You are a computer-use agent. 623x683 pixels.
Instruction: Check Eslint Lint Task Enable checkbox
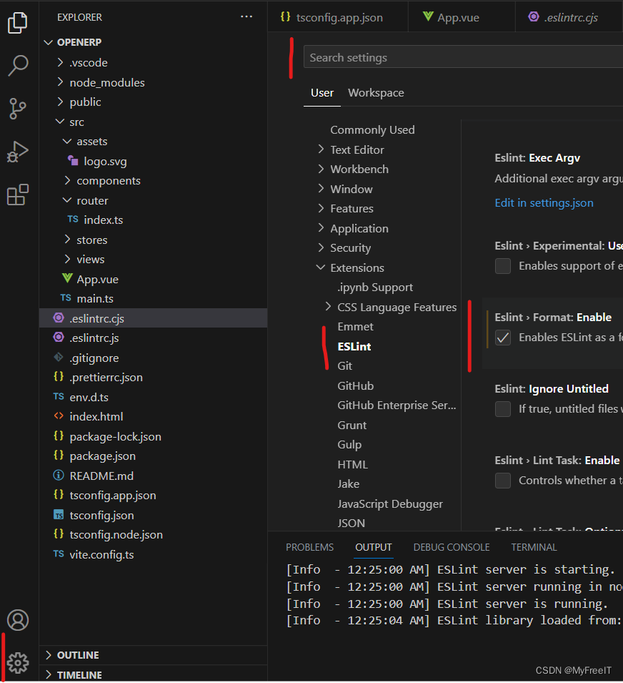(503, 481)
